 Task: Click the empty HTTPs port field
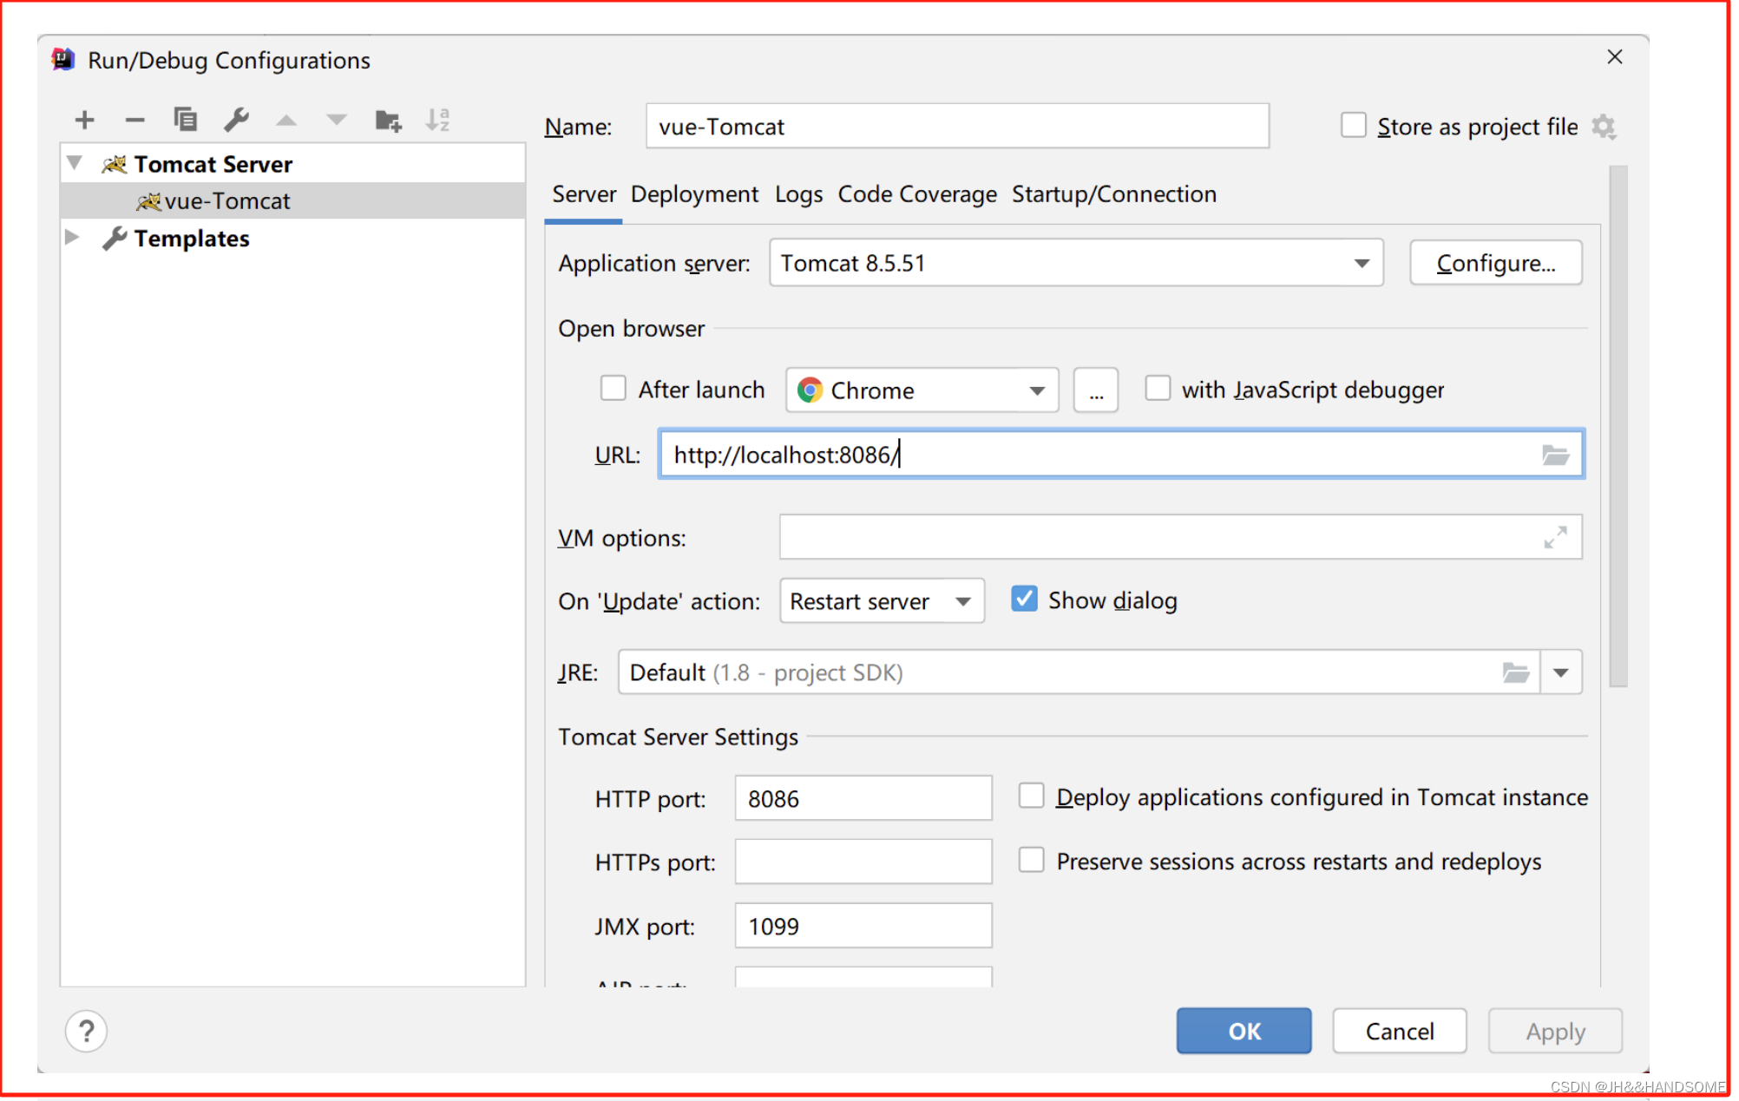coord(863,862)
